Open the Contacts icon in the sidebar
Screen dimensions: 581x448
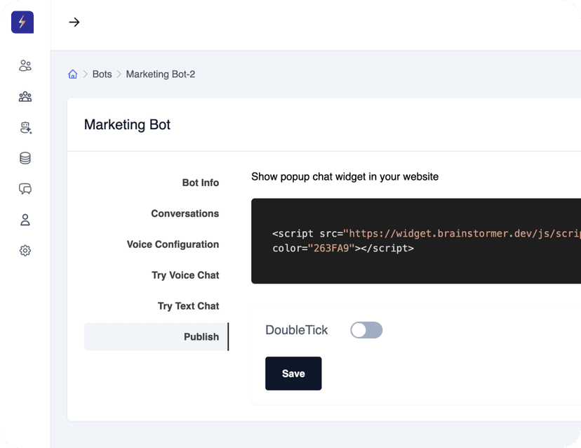pos(25,65)
